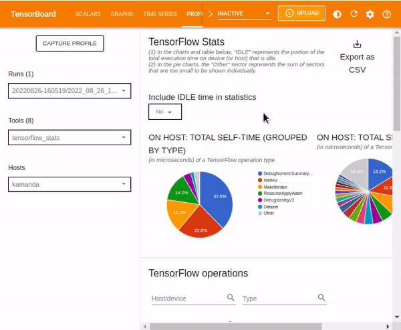
Task: Open the INACTIVE plugins dropdown
Action: coord(244,13)
